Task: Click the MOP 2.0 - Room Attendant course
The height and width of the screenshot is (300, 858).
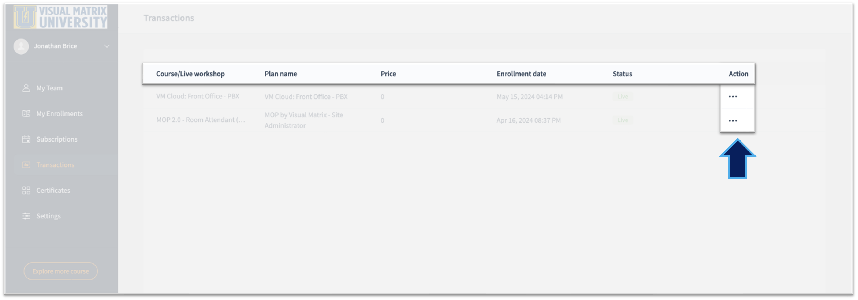Action: coord(201,120)
